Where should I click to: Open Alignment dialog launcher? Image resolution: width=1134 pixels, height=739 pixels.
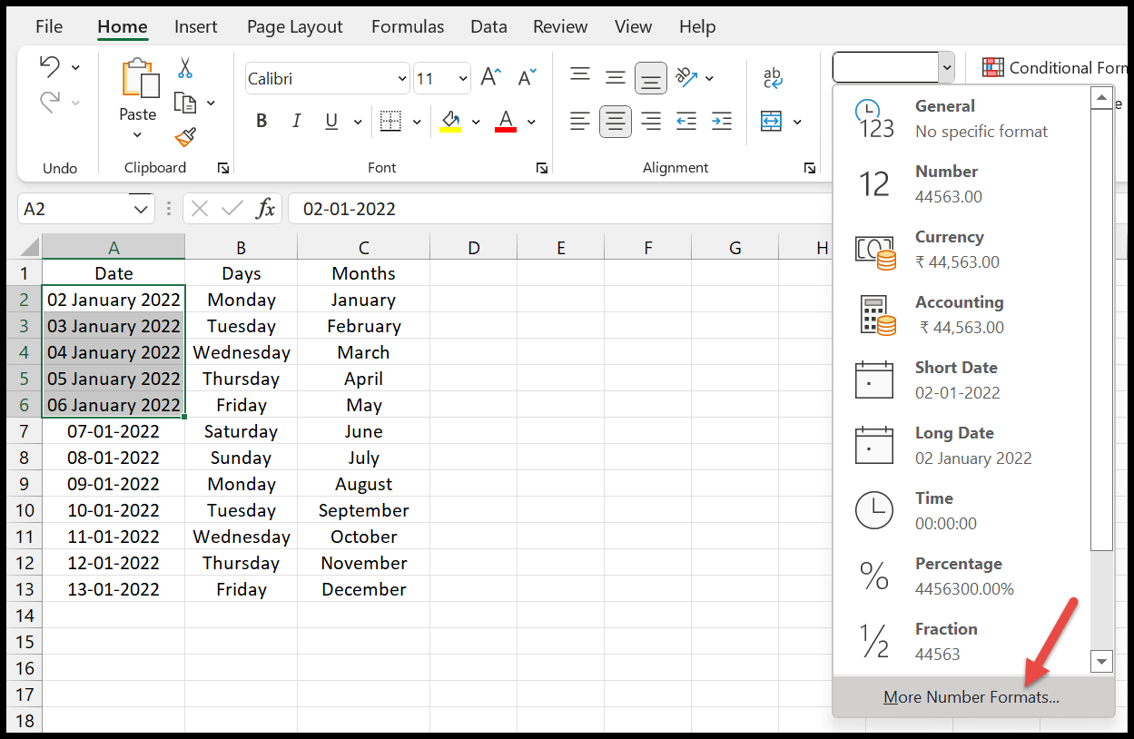point(809,168)
